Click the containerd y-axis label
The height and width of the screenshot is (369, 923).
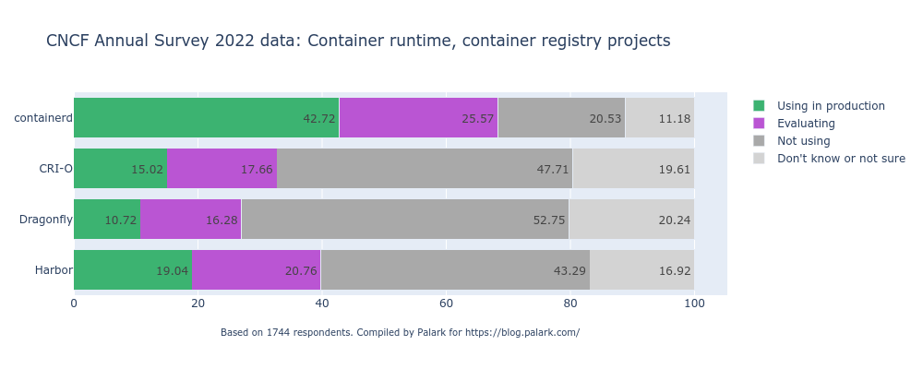tap(43, 118)
